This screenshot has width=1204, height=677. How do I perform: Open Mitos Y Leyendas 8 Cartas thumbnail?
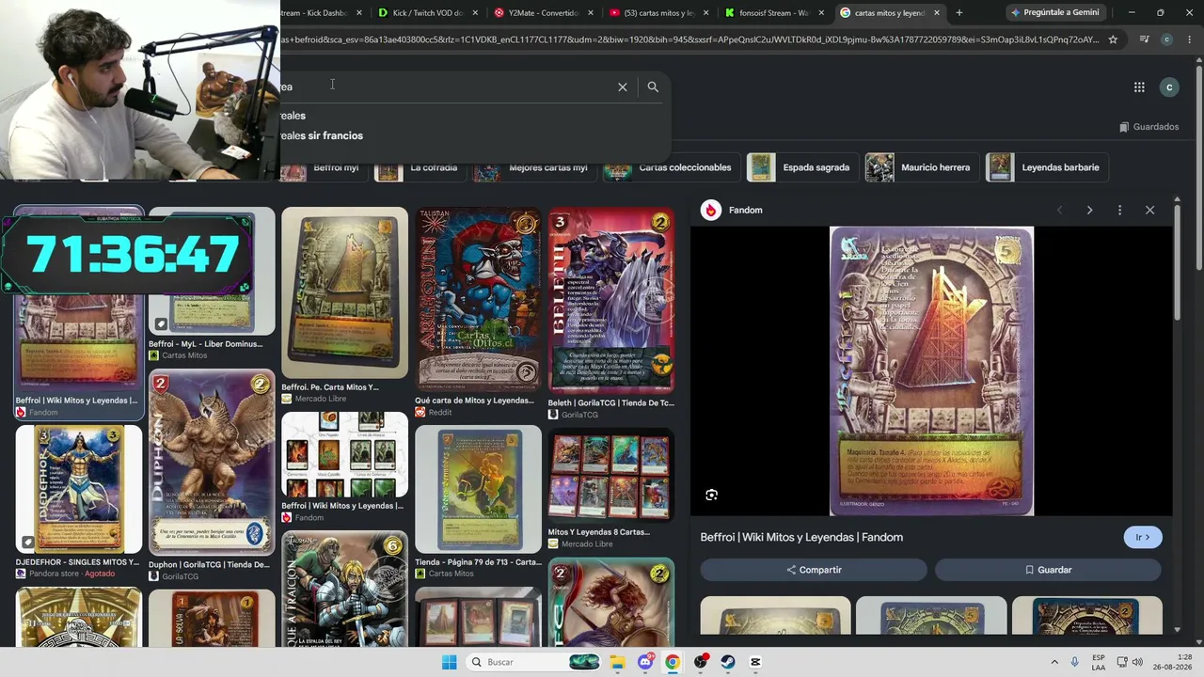pyautogui.click(x=611, y=475)
